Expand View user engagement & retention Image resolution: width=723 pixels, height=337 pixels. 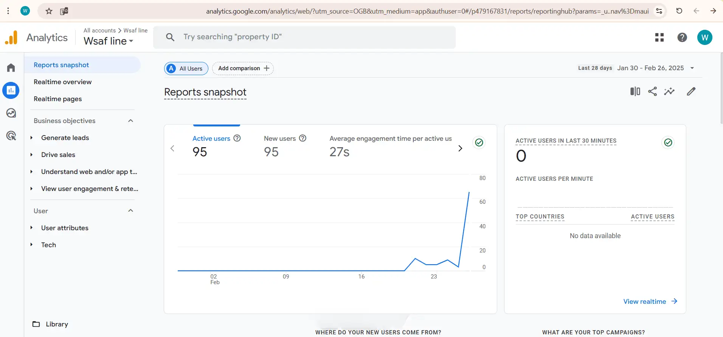point(31,189)
